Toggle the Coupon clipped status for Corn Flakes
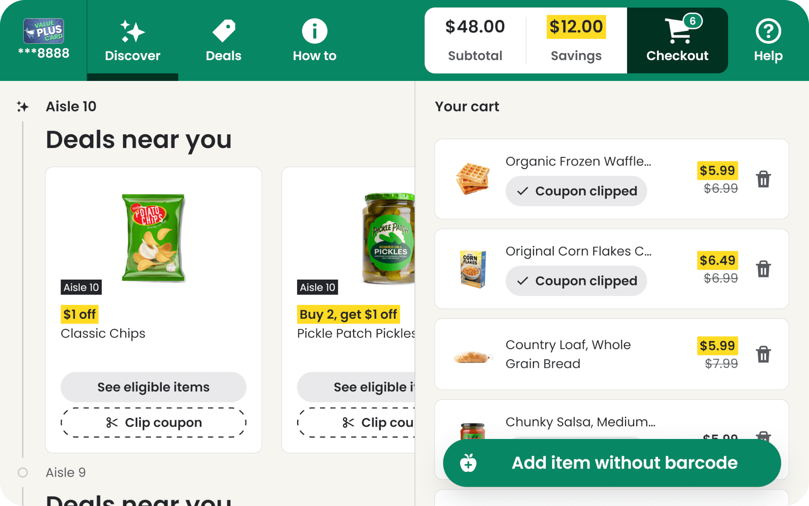This screenshot has height=506, width=809. click(x=576, y=280)
